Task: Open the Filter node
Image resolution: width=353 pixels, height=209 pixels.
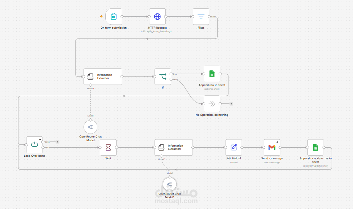Action: [x=201, y=17]
